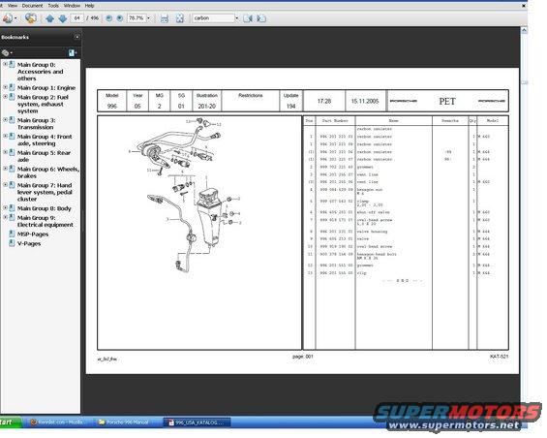Select Main Group 2: Fuel system, exhaust system

(43, 104)
